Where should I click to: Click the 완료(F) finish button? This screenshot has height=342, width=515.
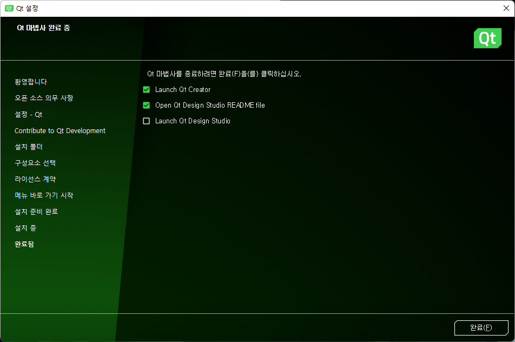[x=481, y=327]
